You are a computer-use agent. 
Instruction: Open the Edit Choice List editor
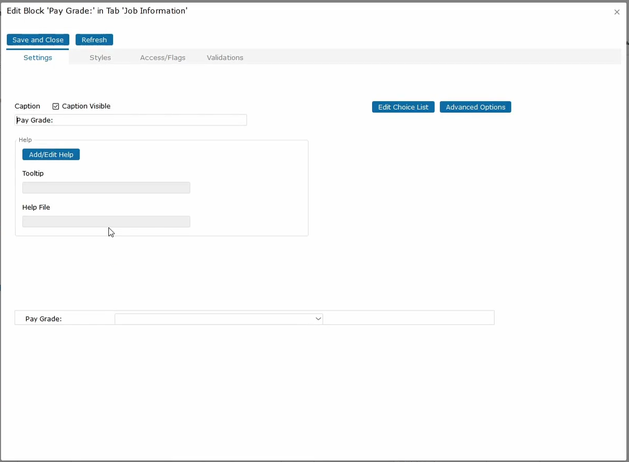tap(403, 107)
